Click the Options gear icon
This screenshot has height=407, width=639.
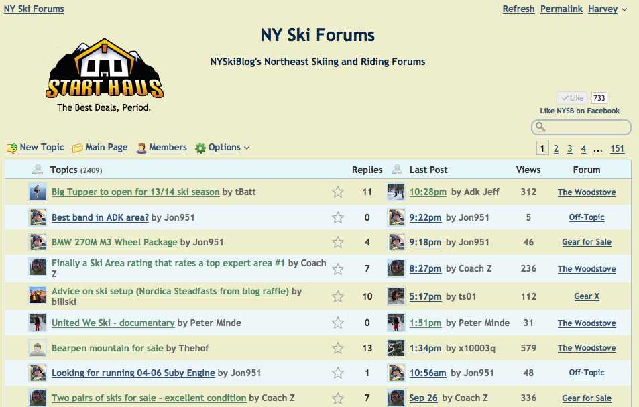pos(200,148)
